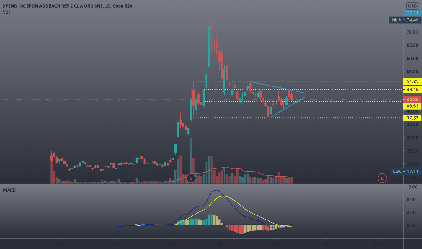The height and width of the screenshot is (249, 422).
Task: Select the 51.23 yellow level label
Action: (412, 81)
